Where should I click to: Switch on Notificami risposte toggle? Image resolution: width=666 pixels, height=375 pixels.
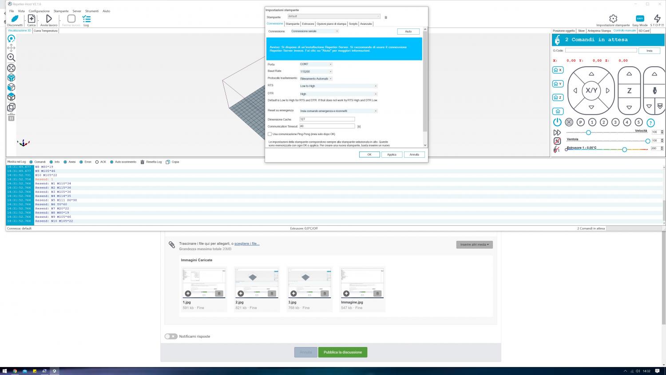171,336
